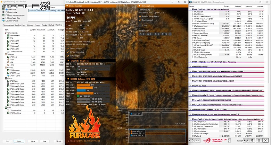Screen dimensions: 271x145
Task: Collapse the Intel(R) Graphics section
Action: pos(68,61)
